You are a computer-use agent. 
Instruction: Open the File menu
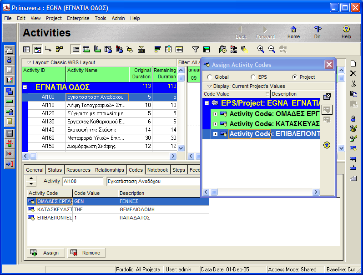click(8, 18)
